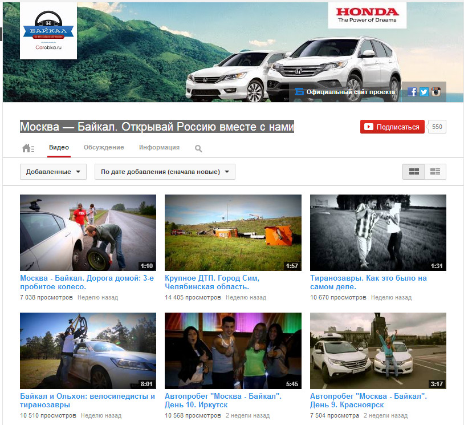The height and width of the screenshot is (425, 464).
Task: Click the 14 405 просмотров text
Action: coord(193,297)
